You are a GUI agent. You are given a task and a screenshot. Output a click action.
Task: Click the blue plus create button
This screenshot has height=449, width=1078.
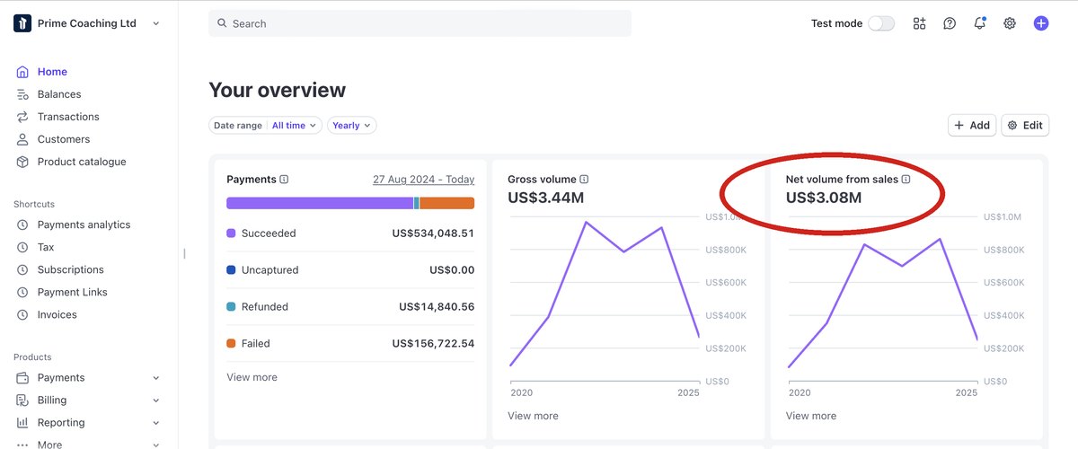(x=1040, y=23)
